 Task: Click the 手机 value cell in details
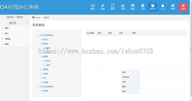pyautogui.click(x=162, y=82)
